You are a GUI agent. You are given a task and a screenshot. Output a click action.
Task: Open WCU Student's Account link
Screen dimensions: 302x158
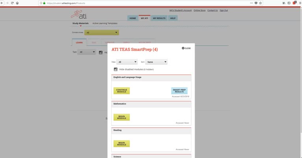[x=181, y=10]
